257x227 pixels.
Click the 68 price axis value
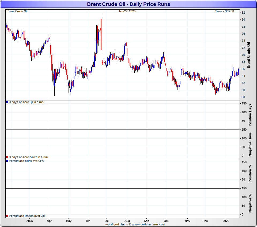coord(243,62)
